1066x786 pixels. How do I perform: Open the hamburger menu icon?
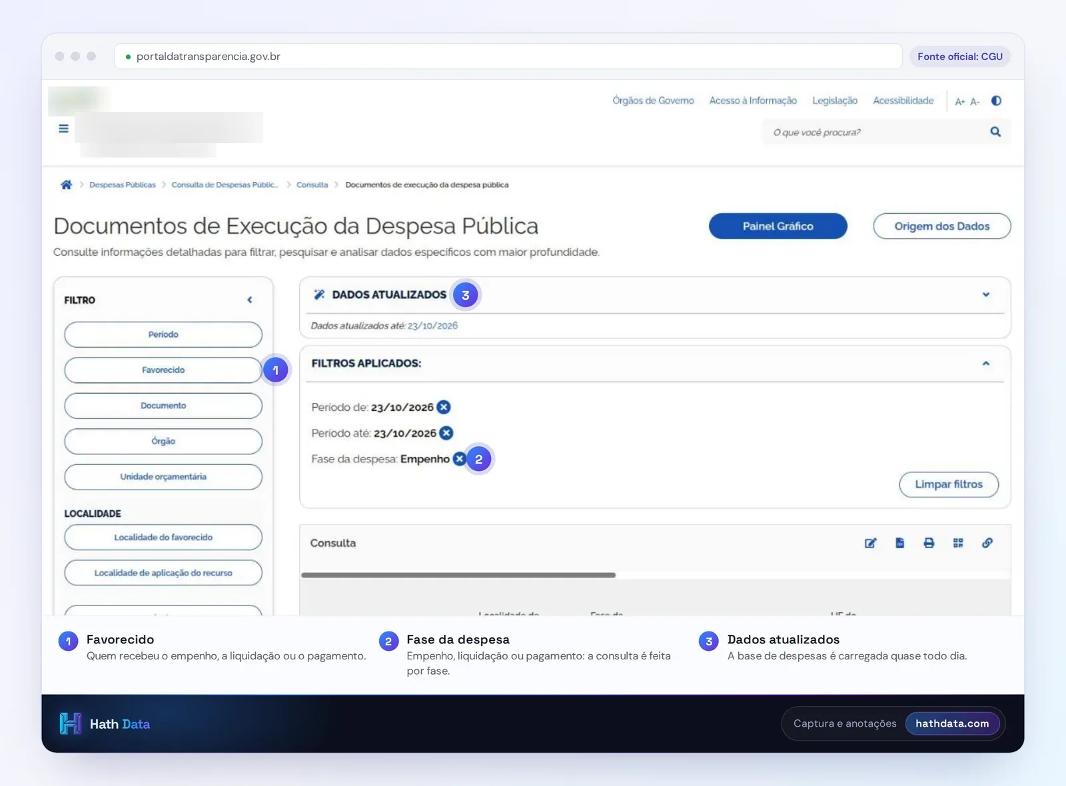[63, 129]
